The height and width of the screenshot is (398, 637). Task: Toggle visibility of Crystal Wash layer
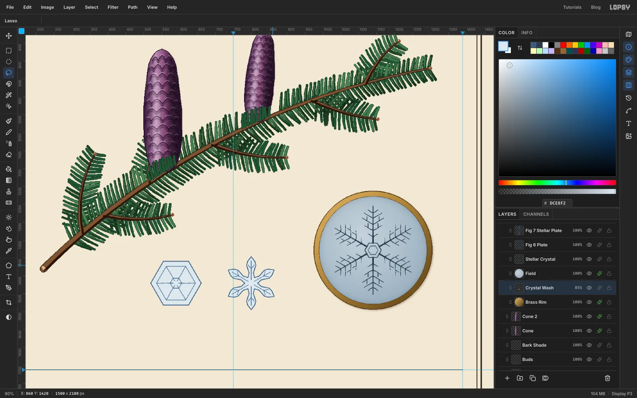tap(589, 288)
